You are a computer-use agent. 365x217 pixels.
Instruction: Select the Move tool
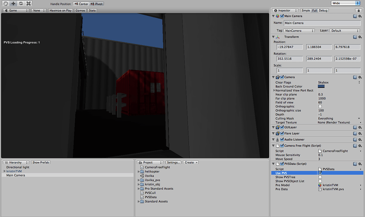tap(13, 3)
